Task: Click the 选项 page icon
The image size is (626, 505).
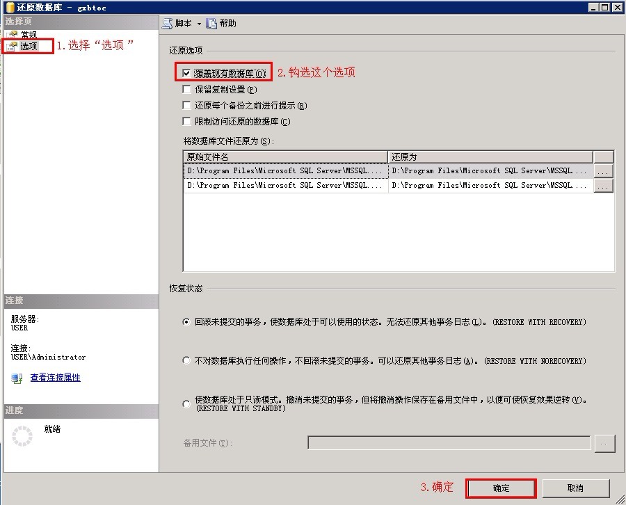Action: (12, 47)
